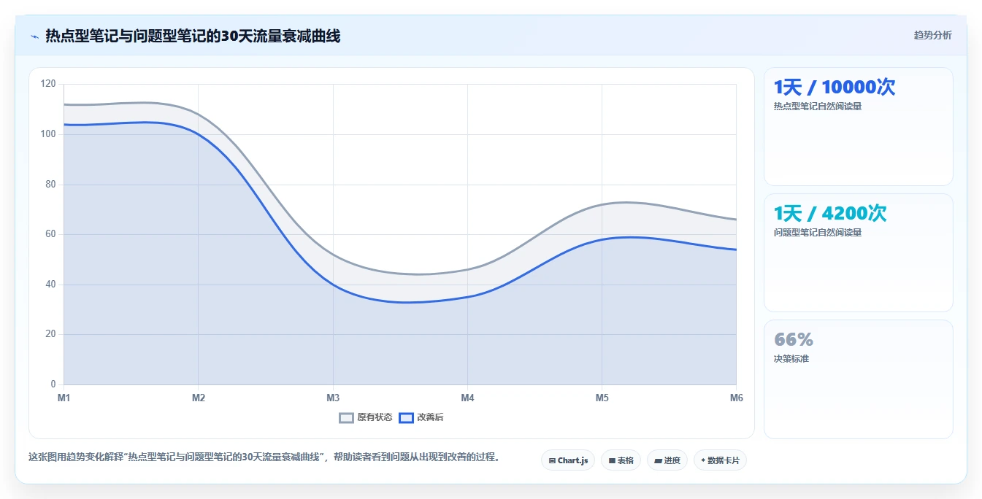Click the 问题型笔记自然阅读量 caption
Image resolution: width=982 pixels, height=499 pixels.
point(818,233)
